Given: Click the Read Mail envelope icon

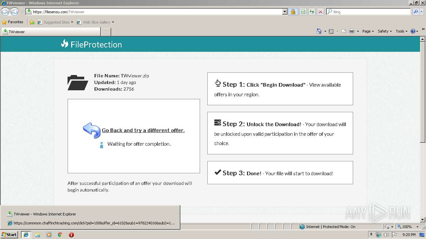Looking at the screenshot, I should (344, 31).
